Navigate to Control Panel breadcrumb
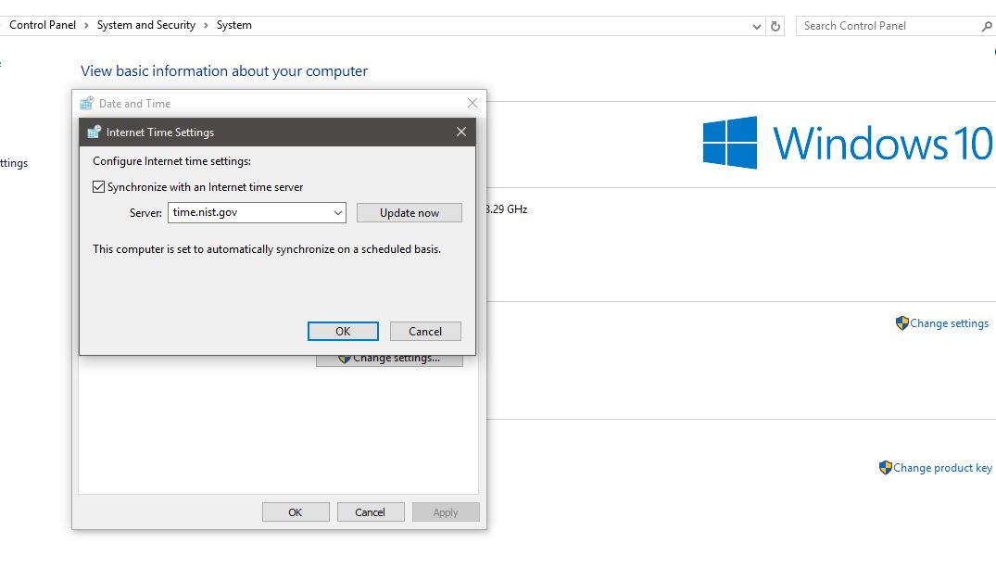Screen dimensions: 996x568 coord(43,25)
